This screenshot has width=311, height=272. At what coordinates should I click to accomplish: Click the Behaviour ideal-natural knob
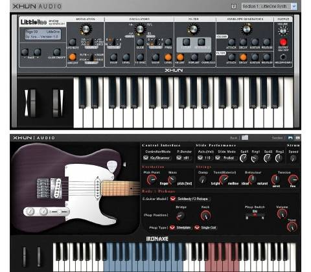[x=252, y=179]
